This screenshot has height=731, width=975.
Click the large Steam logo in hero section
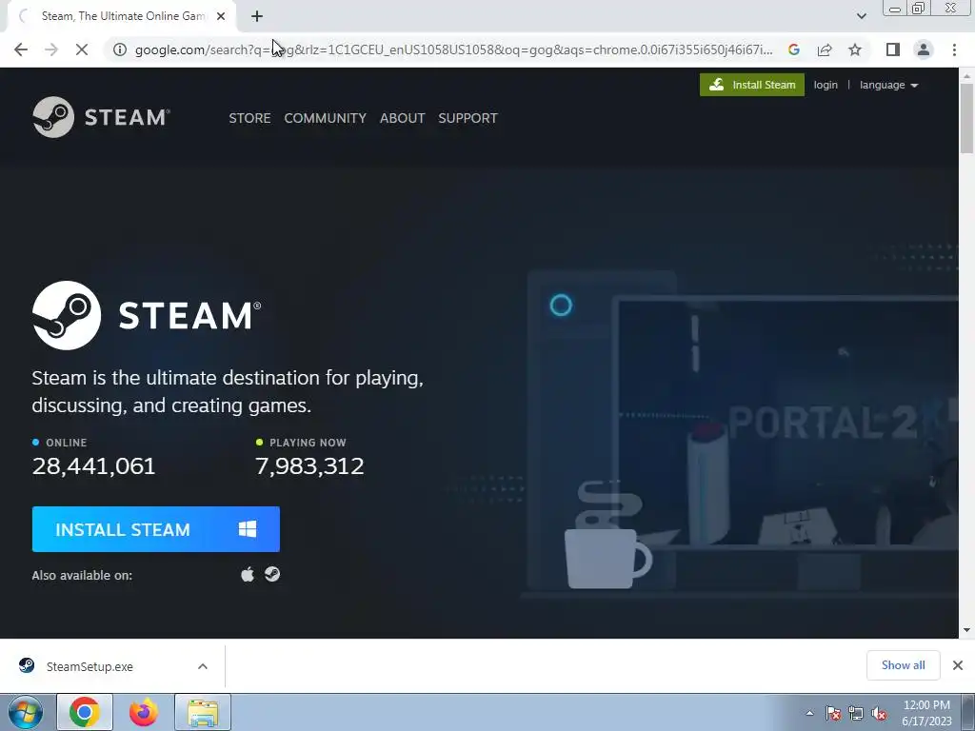click(147, 315)
